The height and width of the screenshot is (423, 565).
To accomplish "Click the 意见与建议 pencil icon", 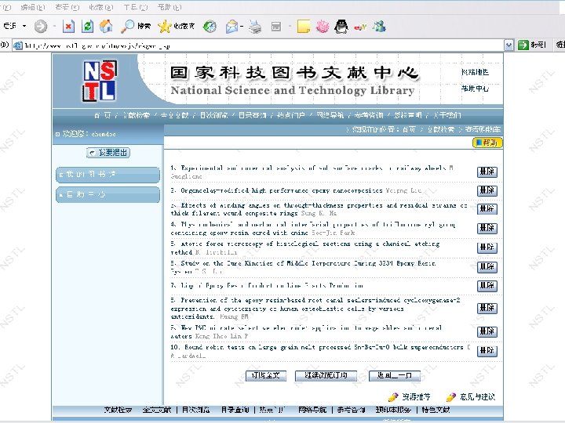I will point(450,397).
